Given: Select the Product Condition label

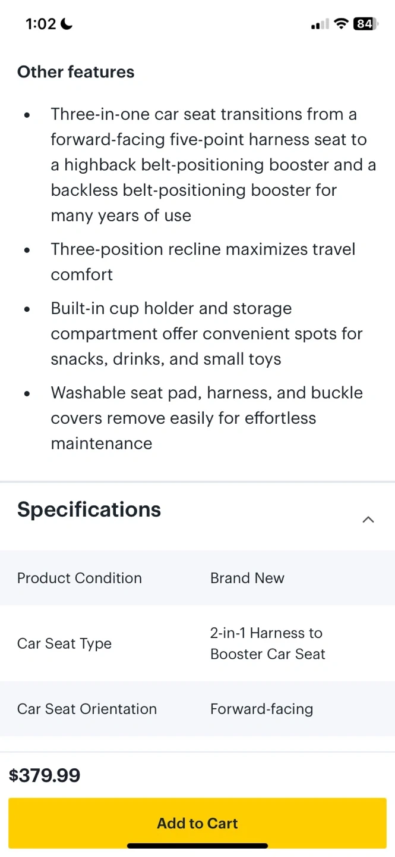Looking at the screenshot, I should point(80,578).
